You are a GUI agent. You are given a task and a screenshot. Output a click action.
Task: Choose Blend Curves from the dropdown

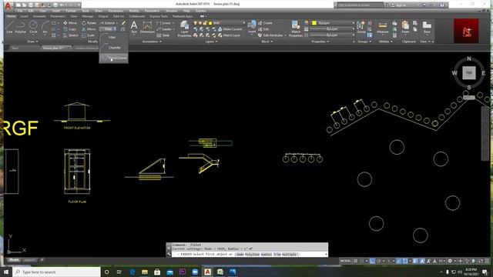pyautogui.click(x=114, y=58)
